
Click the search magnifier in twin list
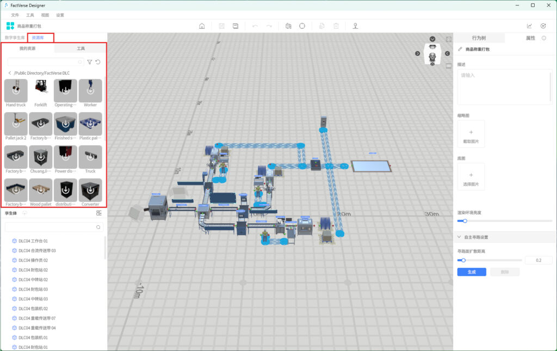point(98,227)
